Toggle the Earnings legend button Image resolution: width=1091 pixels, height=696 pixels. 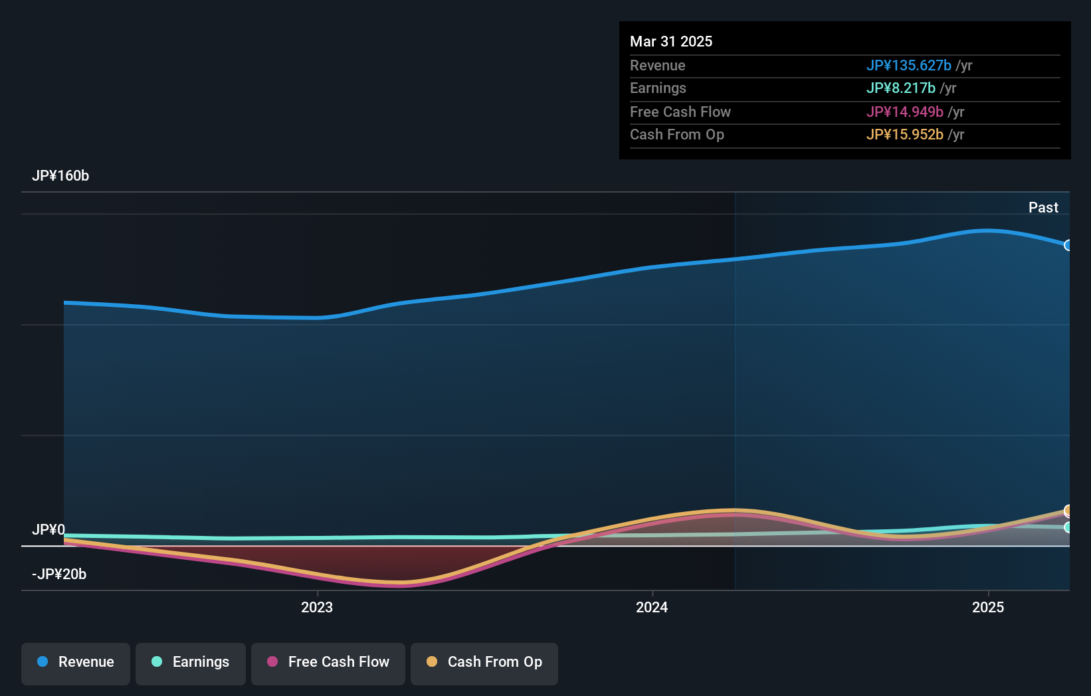click(191, 663)
